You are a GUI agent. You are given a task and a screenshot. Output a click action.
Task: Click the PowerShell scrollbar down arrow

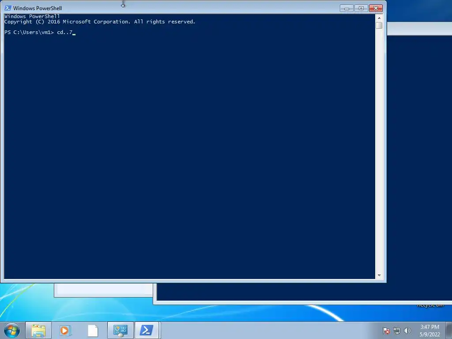click(x=379, y=275)
